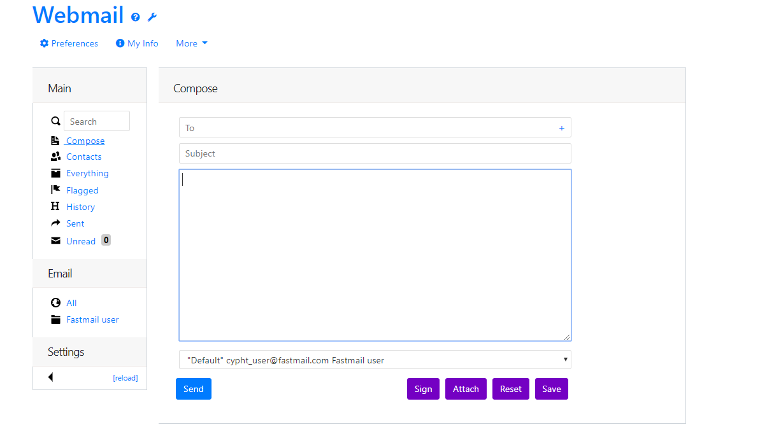The width and height of the screenshot is (767, 441).
Task: Click the message body resize handle
Action: pos(567,337)
